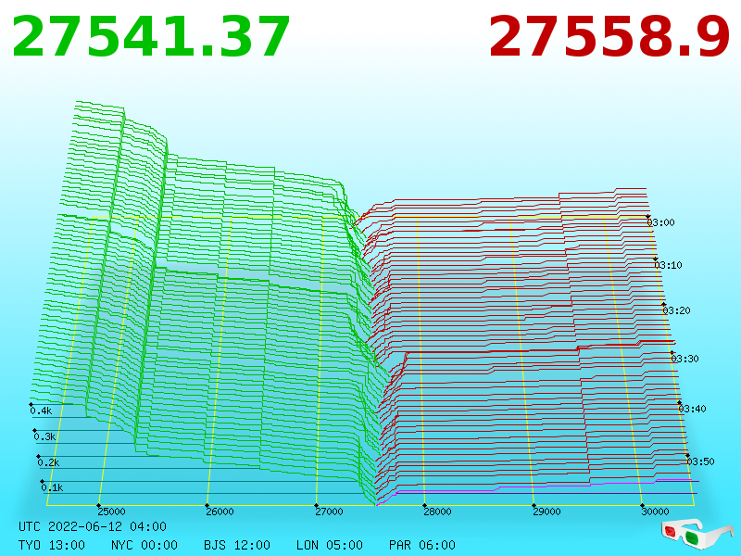Click the LON 05:00 time
The image size is (741, 556).
click(330, 545)
